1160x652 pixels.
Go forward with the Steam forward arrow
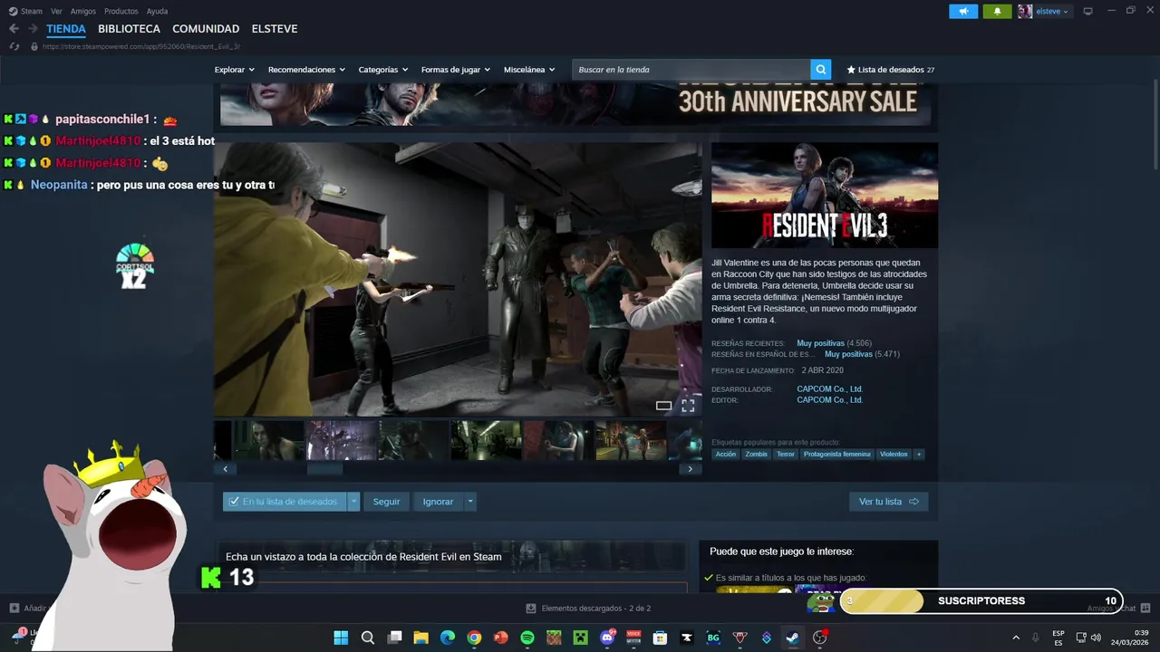pyautogui.click(x=33, y=29)
